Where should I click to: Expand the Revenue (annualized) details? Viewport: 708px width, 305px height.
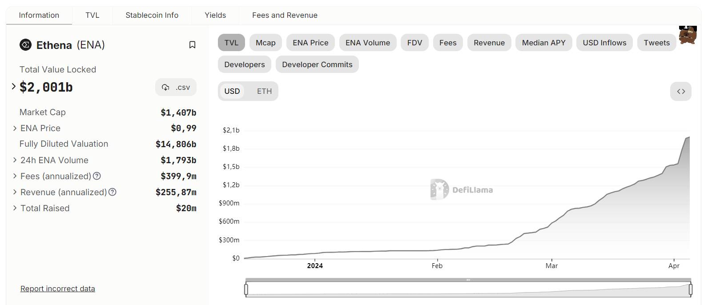(15, 192)
